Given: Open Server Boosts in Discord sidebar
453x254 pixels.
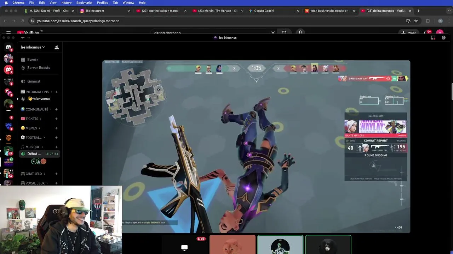Looking at the screenshot, I should [x=35, y=68].
